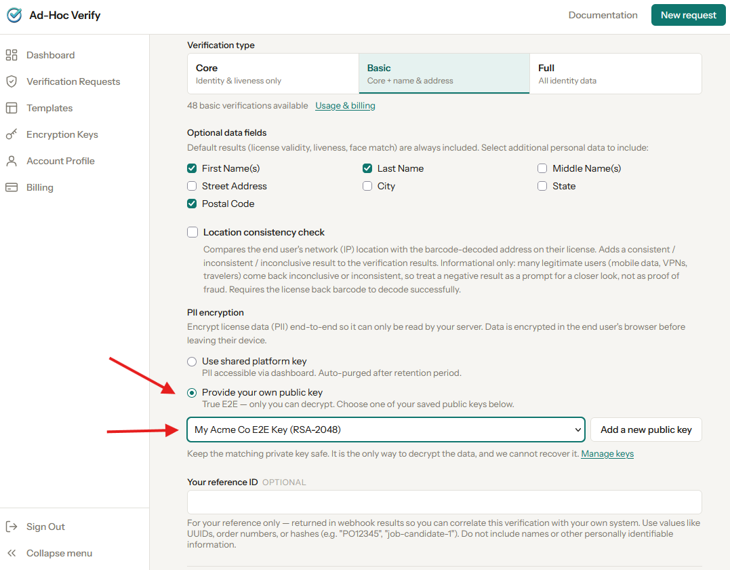
Task: Click the "Optional data fields" heading
Action: [x=227, y=132]
